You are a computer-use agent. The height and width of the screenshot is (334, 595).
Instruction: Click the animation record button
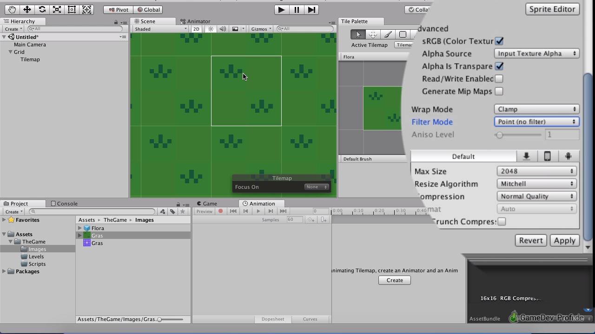(x=221, y=211)
